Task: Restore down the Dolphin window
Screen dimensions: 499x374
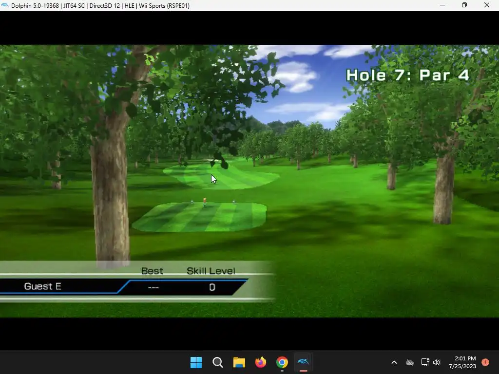Action: click(464, 5)
